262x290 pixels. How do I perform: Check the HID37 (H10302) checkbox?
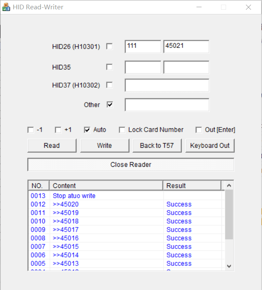pos(109,85)
